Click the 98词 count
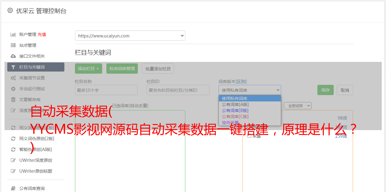The image size is (386, 192). pos(342,118)
